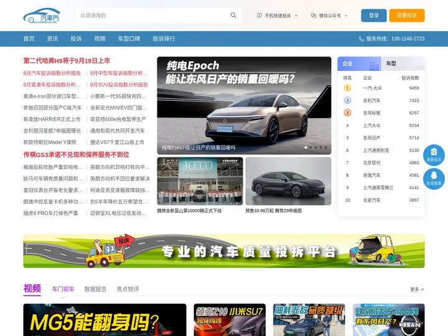Open 菲亚特500e纯电暂停生产 article

pos(118,119)
